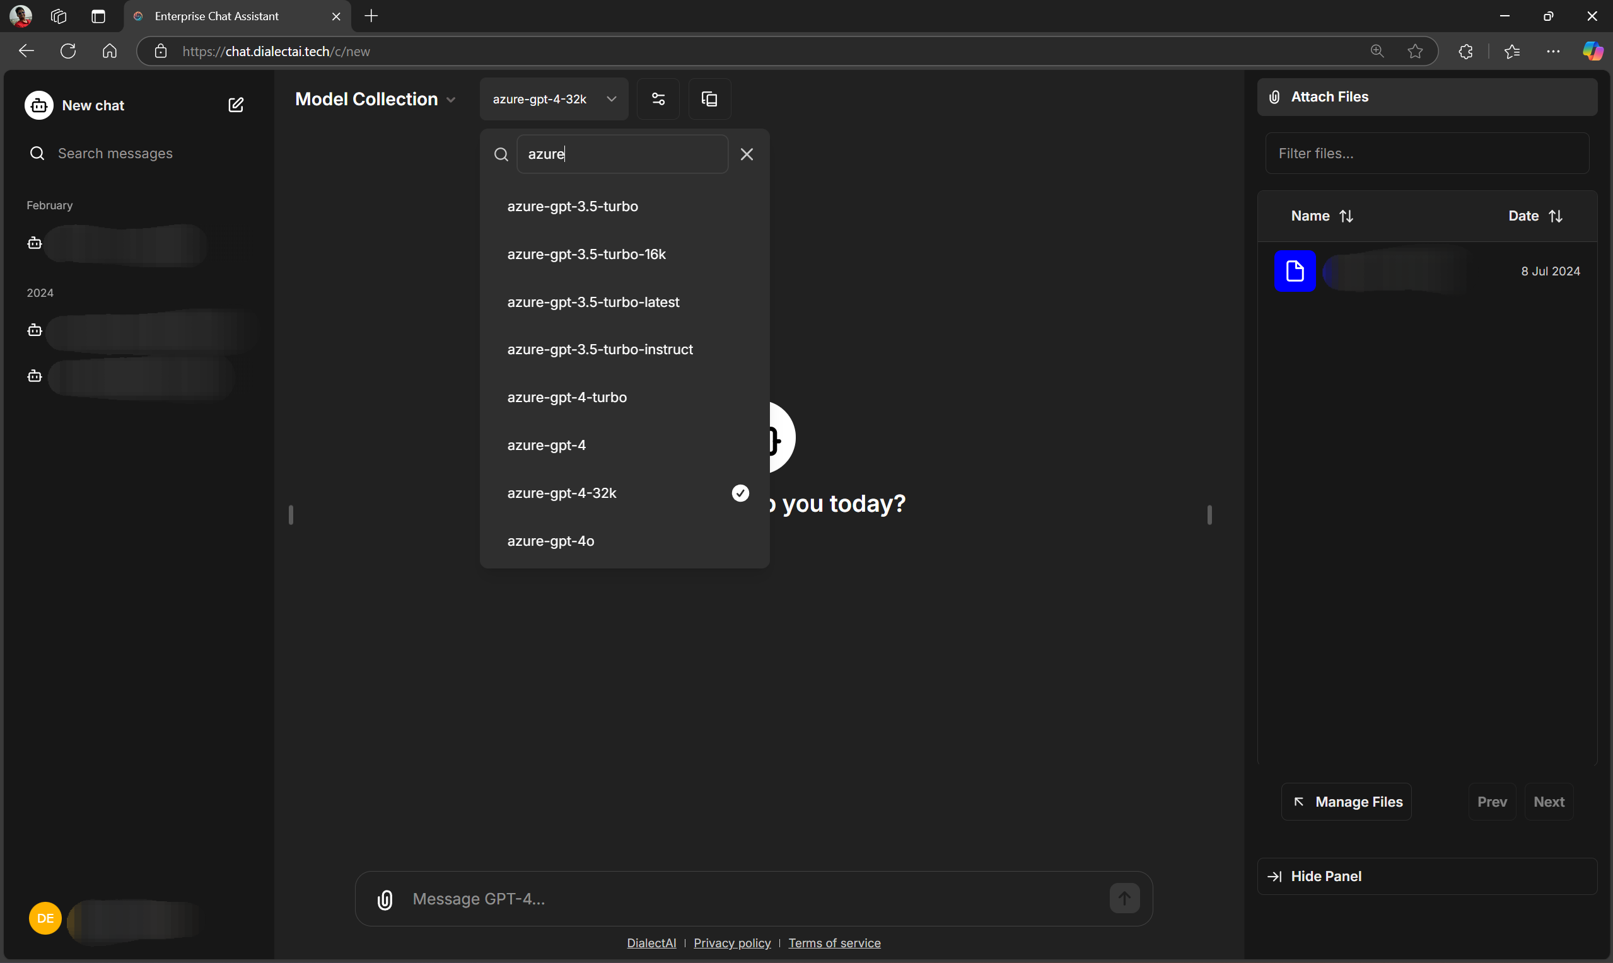Click the 8 Jul 2024 file date
Viewport: 1613px width, 963px height.
1550,271
